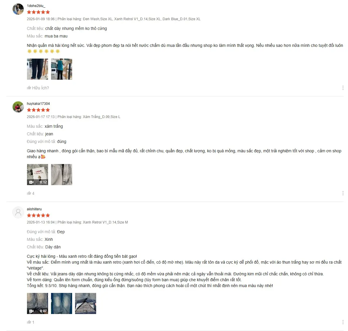View first photo of black pants in 1dohe2blu_ review
The image size is (348, 331).
click(38, 69)
